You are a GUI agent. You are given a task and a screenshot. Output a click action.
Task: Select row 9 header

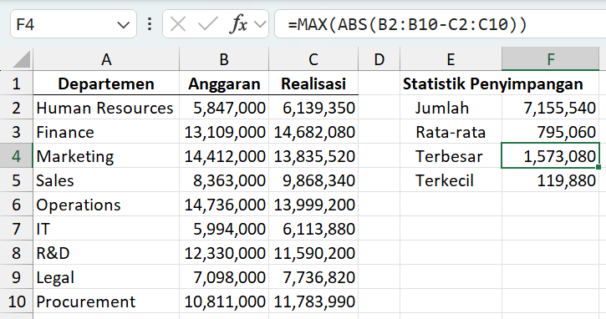(x=16, y=277)
